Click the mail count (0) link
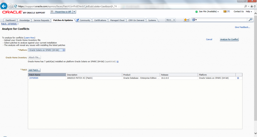This screenshot has height=137, width=257. pyautogui.click(x=228, y=11)
